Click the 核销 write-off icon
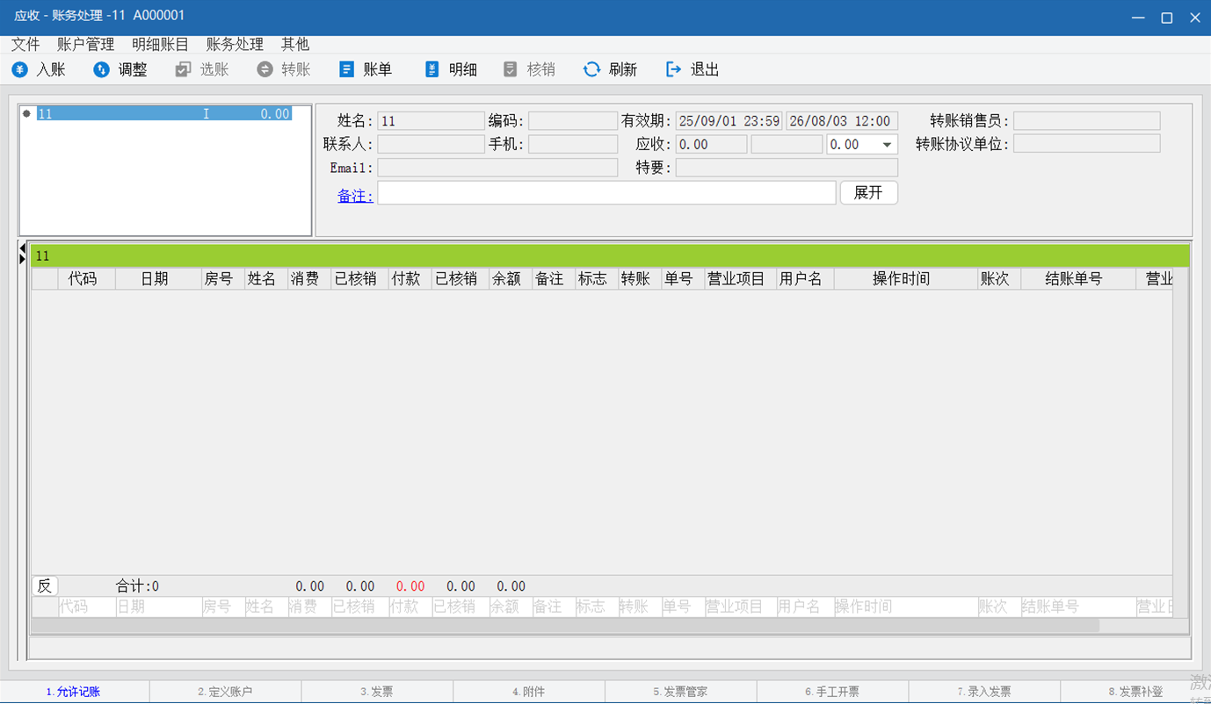 click(x=511, y=69)
